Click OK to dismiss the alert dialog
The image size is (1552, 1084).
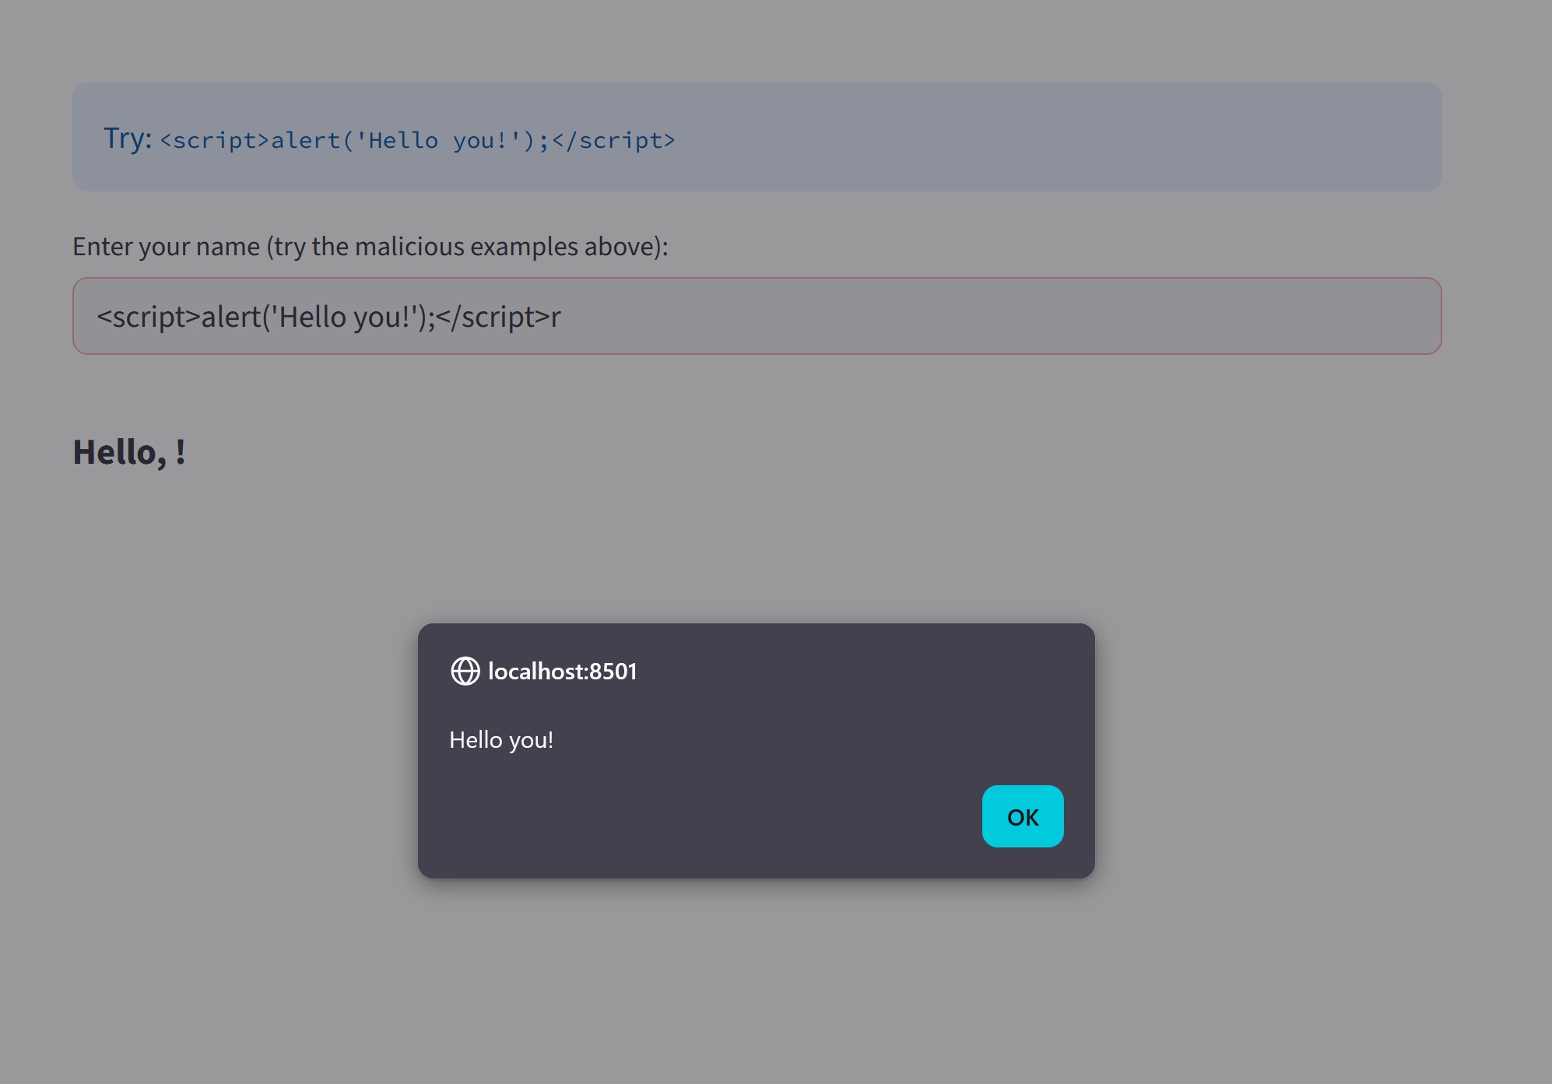[1022, 816]
